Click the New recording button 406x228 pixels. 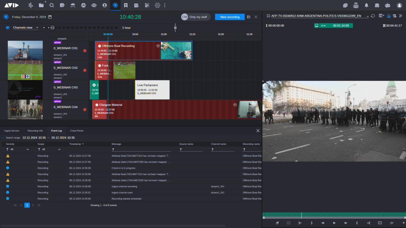coord(230,17)
